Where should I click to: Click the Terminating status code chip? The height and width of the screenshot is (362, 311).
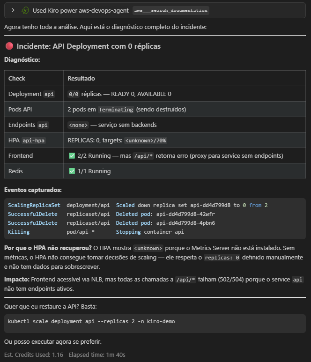(116, 110)
